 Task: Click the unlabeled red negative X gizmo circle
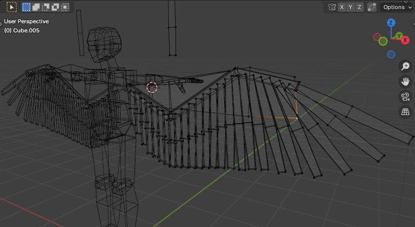pyautogui.click(x=377, y=36)
